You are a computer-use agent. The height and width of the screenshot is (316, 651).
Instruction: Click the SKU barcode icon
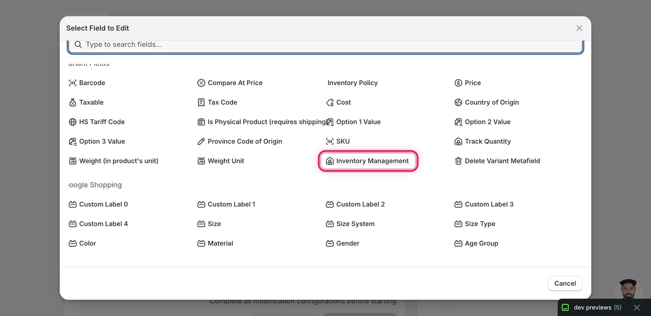330,142
